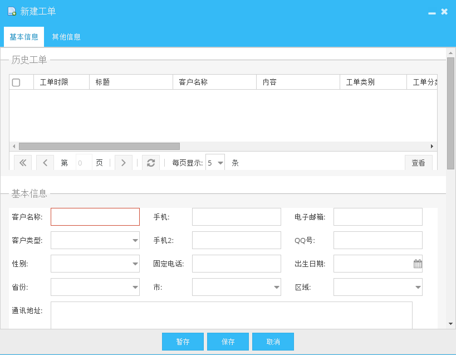This screenshot has width=456, height=355.
Task: Minimize the 新建工单 dialog
Action: [x=432, y=12]
